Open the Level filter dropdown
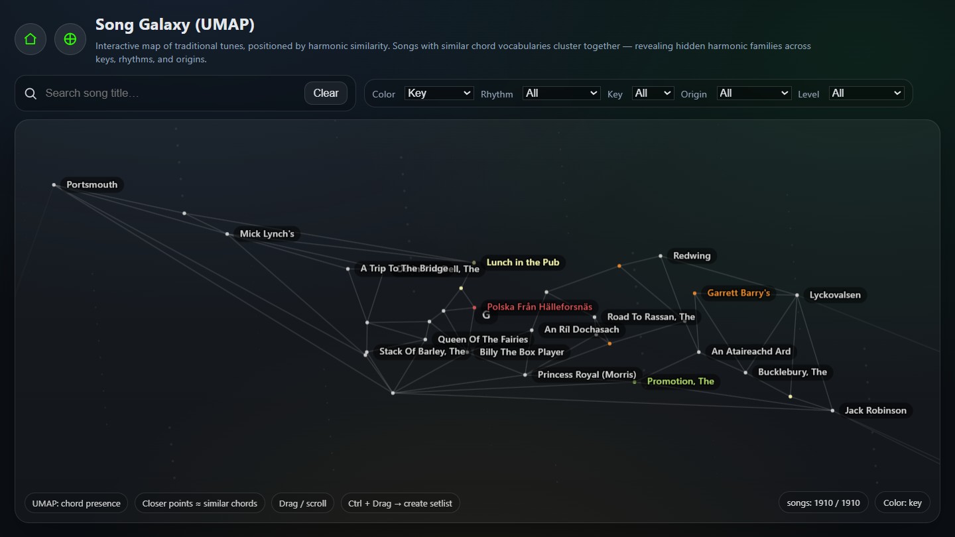The height and width of the screenshot is (537, 955). click(x=866, y=93)
